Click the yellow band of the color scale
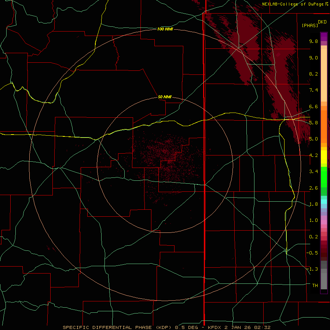330x330 pixels. coord(324,157)
